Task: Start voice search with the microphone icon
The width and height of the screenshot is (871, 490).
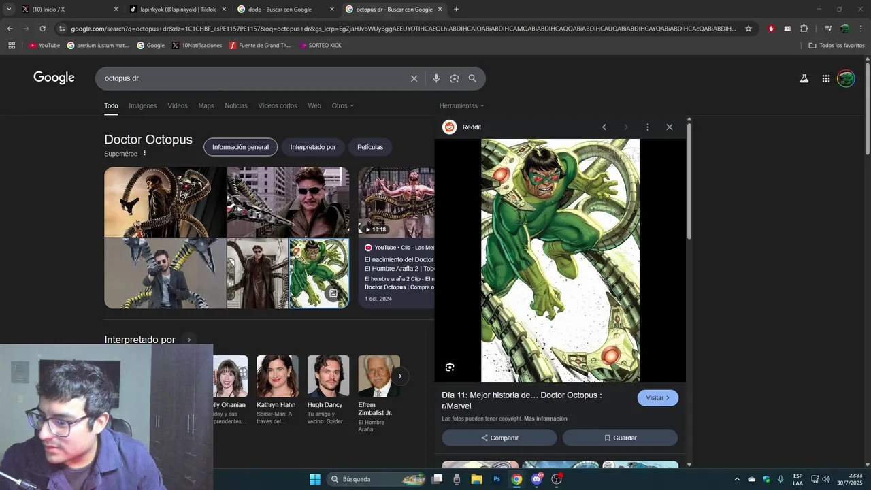Action: coord(436,78)
